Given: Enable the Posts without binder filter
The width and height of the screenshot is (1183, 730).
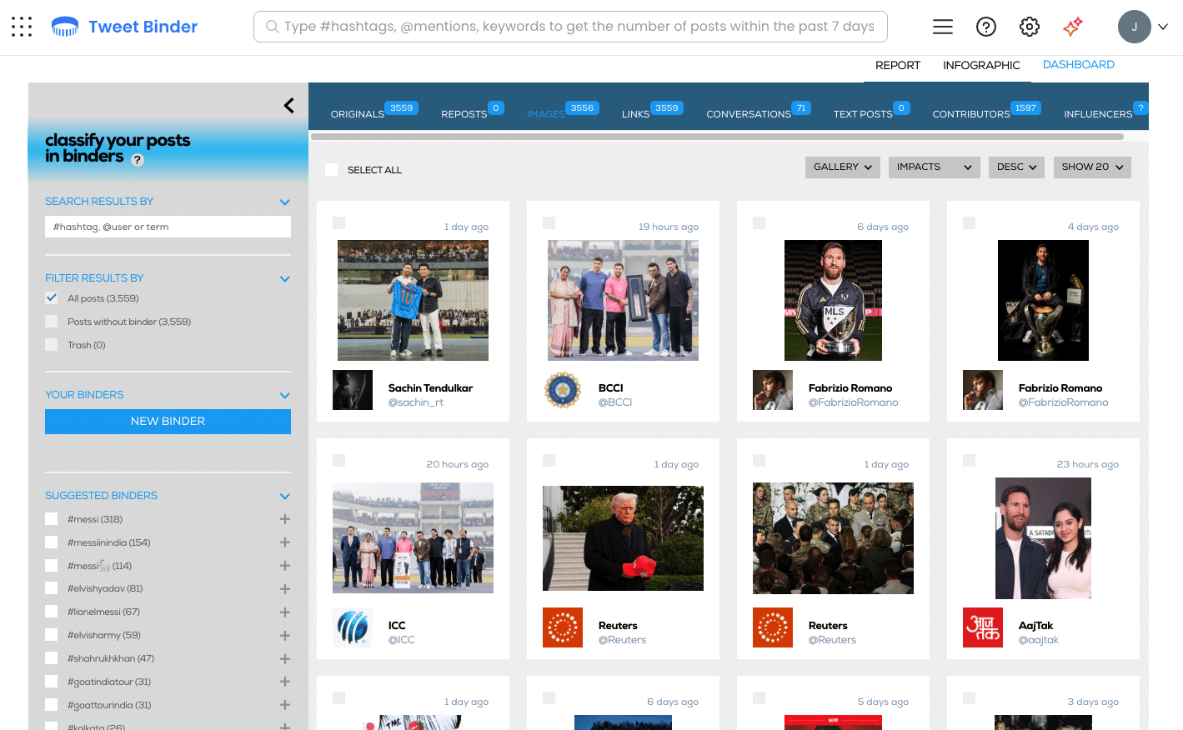Looking at the screenshot, I should (x=51, y=321).
